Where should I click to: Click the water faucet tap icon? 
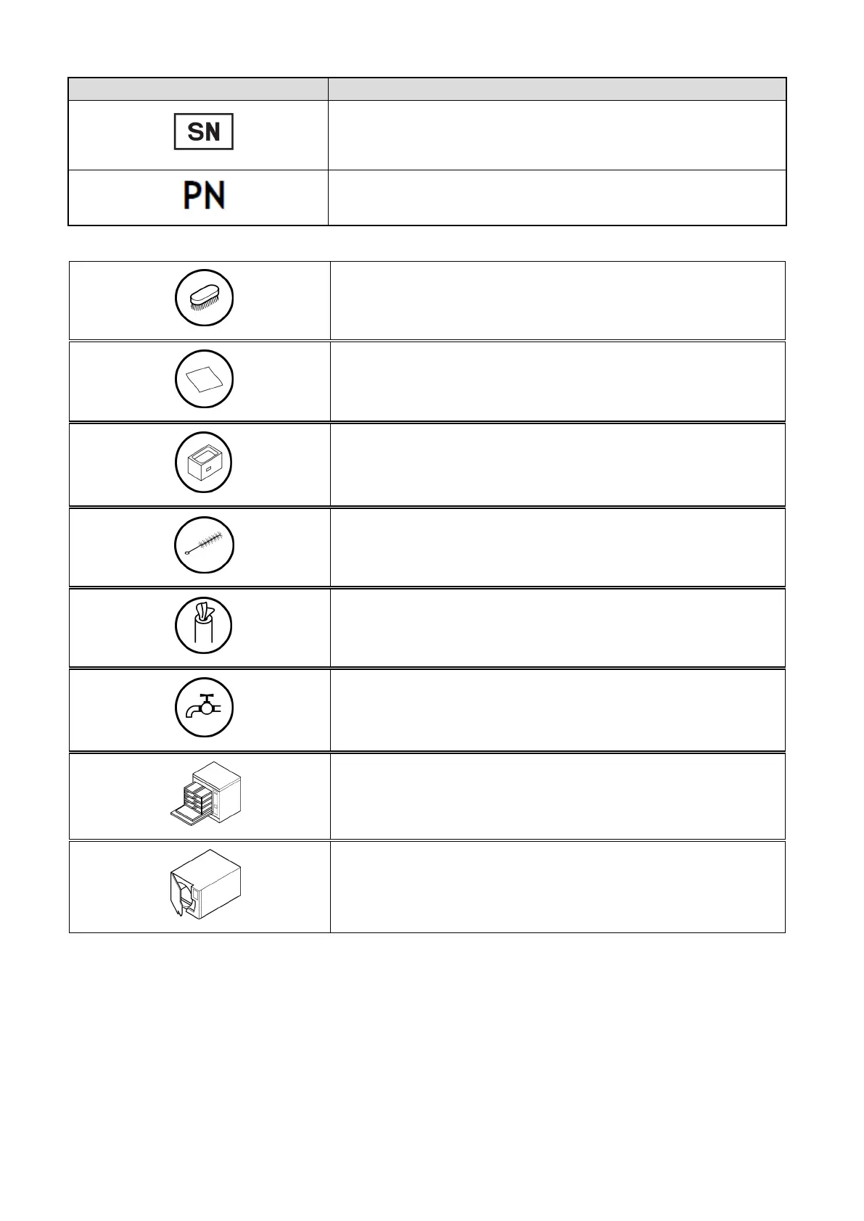[204, 708]
